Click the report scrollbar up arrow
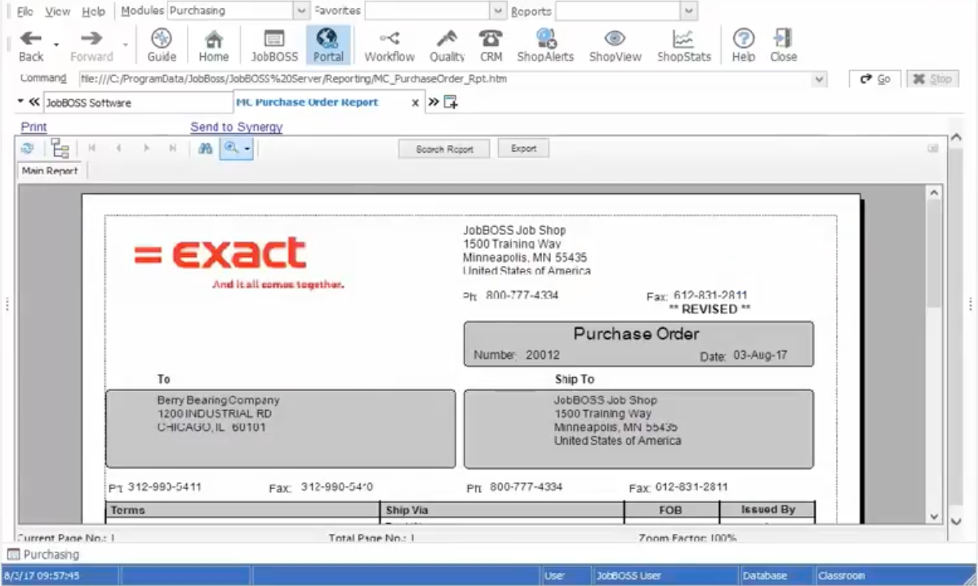This screenshot has width=978, height=586. (934, 193)
